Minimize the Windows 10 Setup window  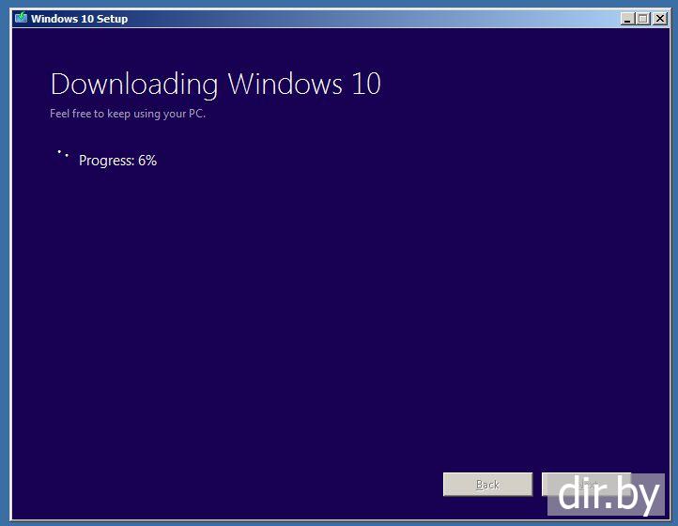click(x=627, y=19)
